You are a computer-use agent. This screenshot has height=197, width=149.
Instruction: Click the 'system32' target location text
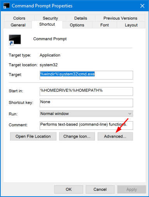49,65
